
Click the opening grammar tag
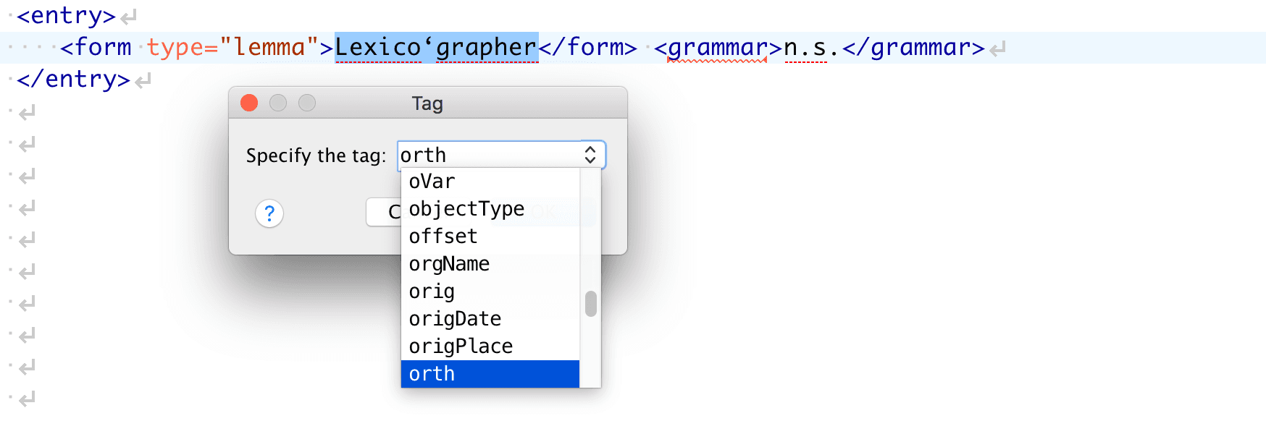pos(718,48)
